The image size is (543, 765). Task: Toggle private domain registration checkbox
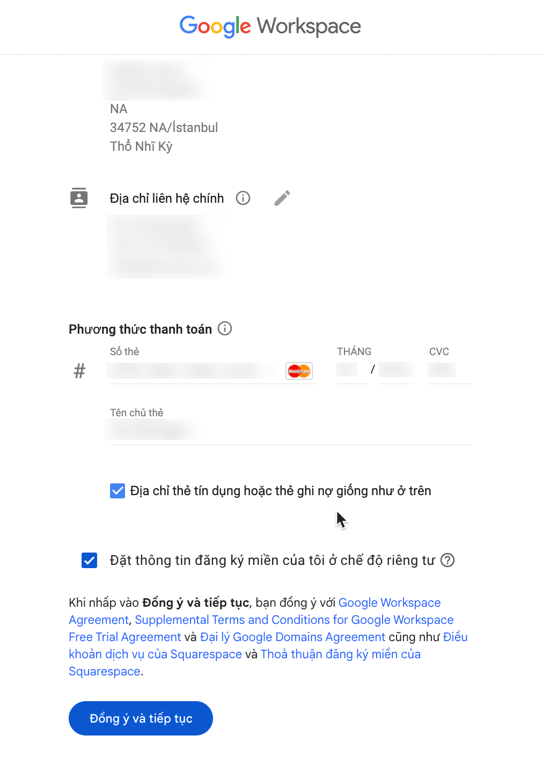coord(89,560)
